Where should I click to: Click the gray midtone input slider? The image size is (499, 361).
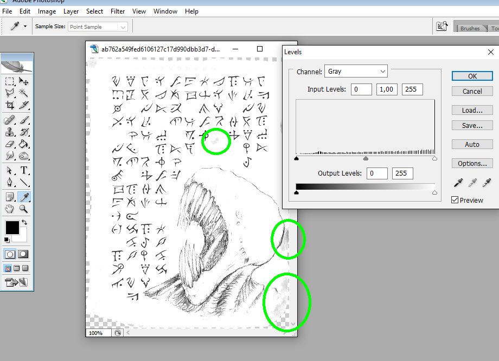[366, 158]
